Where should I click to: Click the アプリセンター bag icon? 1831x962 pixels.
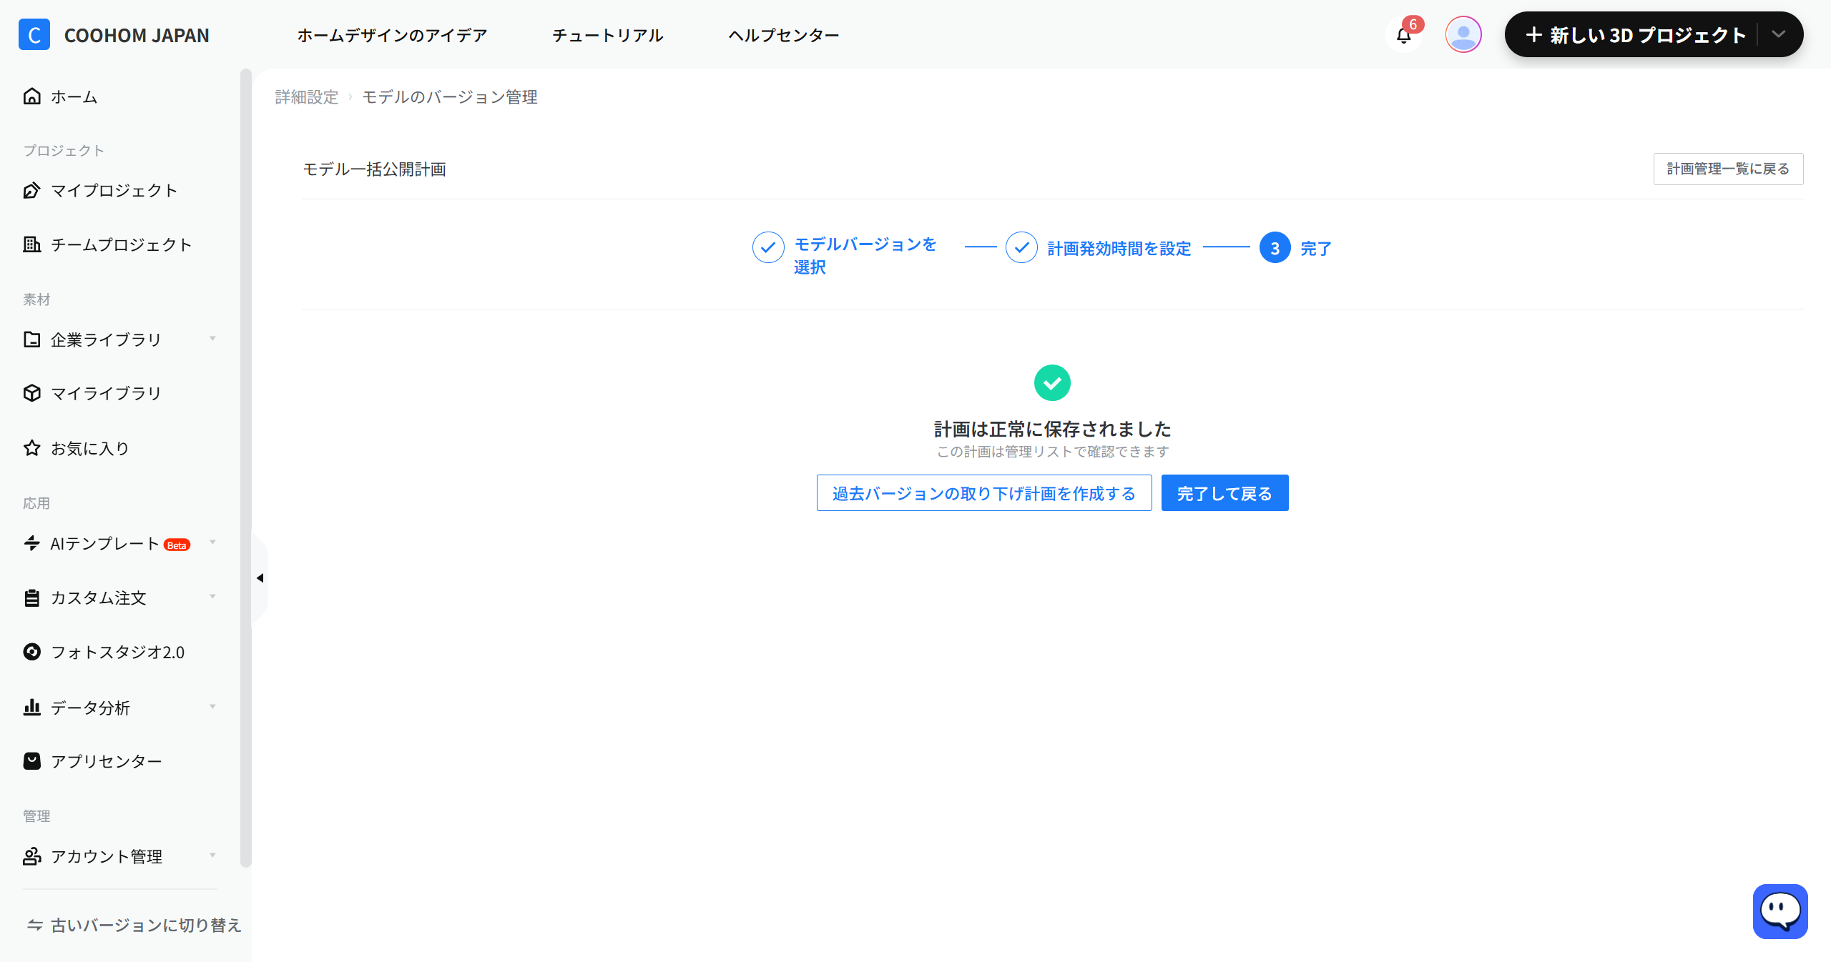(x=32, y=761)
